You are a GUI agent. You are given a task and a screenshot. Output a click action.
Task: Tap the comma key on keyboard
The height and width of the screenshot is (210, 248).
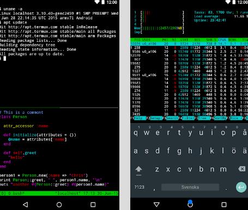[x=154, y=189]
